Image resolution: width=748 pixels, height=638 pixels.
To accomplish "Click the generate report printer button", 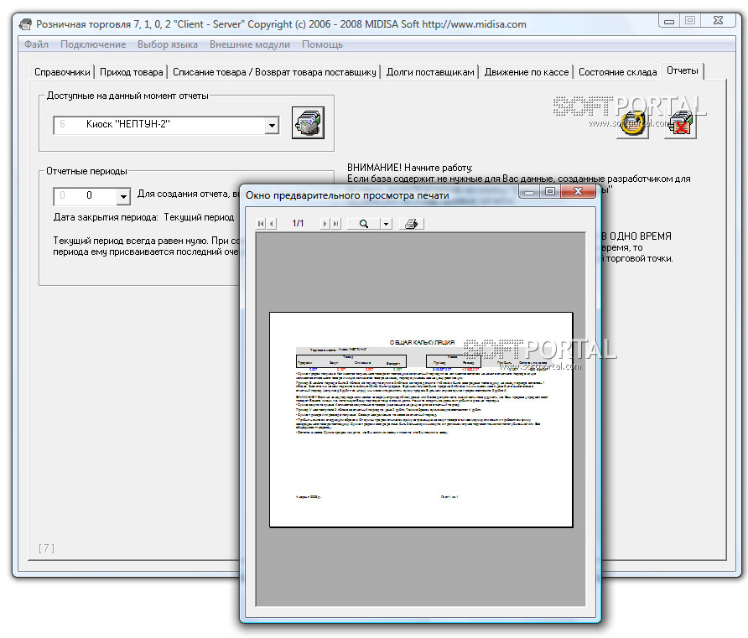I will (x=308, y=123).
